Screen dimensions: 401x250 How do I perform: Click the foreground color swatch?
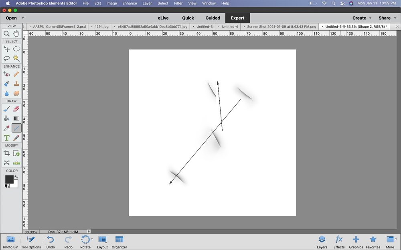click(x=9, y=179)
